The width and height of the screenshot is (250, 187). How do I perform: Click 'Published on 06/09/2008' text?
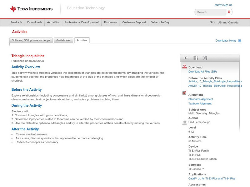pos(27,61)
